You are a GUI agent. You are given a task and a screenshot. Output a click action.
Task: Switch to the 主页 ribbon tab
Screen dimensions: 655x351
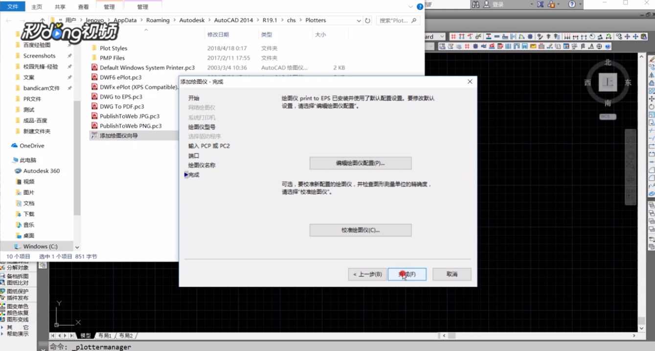37,7
